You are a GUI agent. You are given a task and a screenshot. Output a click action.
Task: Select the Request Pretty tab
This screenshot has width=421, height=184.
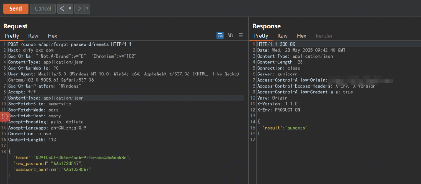coord(12,36)
